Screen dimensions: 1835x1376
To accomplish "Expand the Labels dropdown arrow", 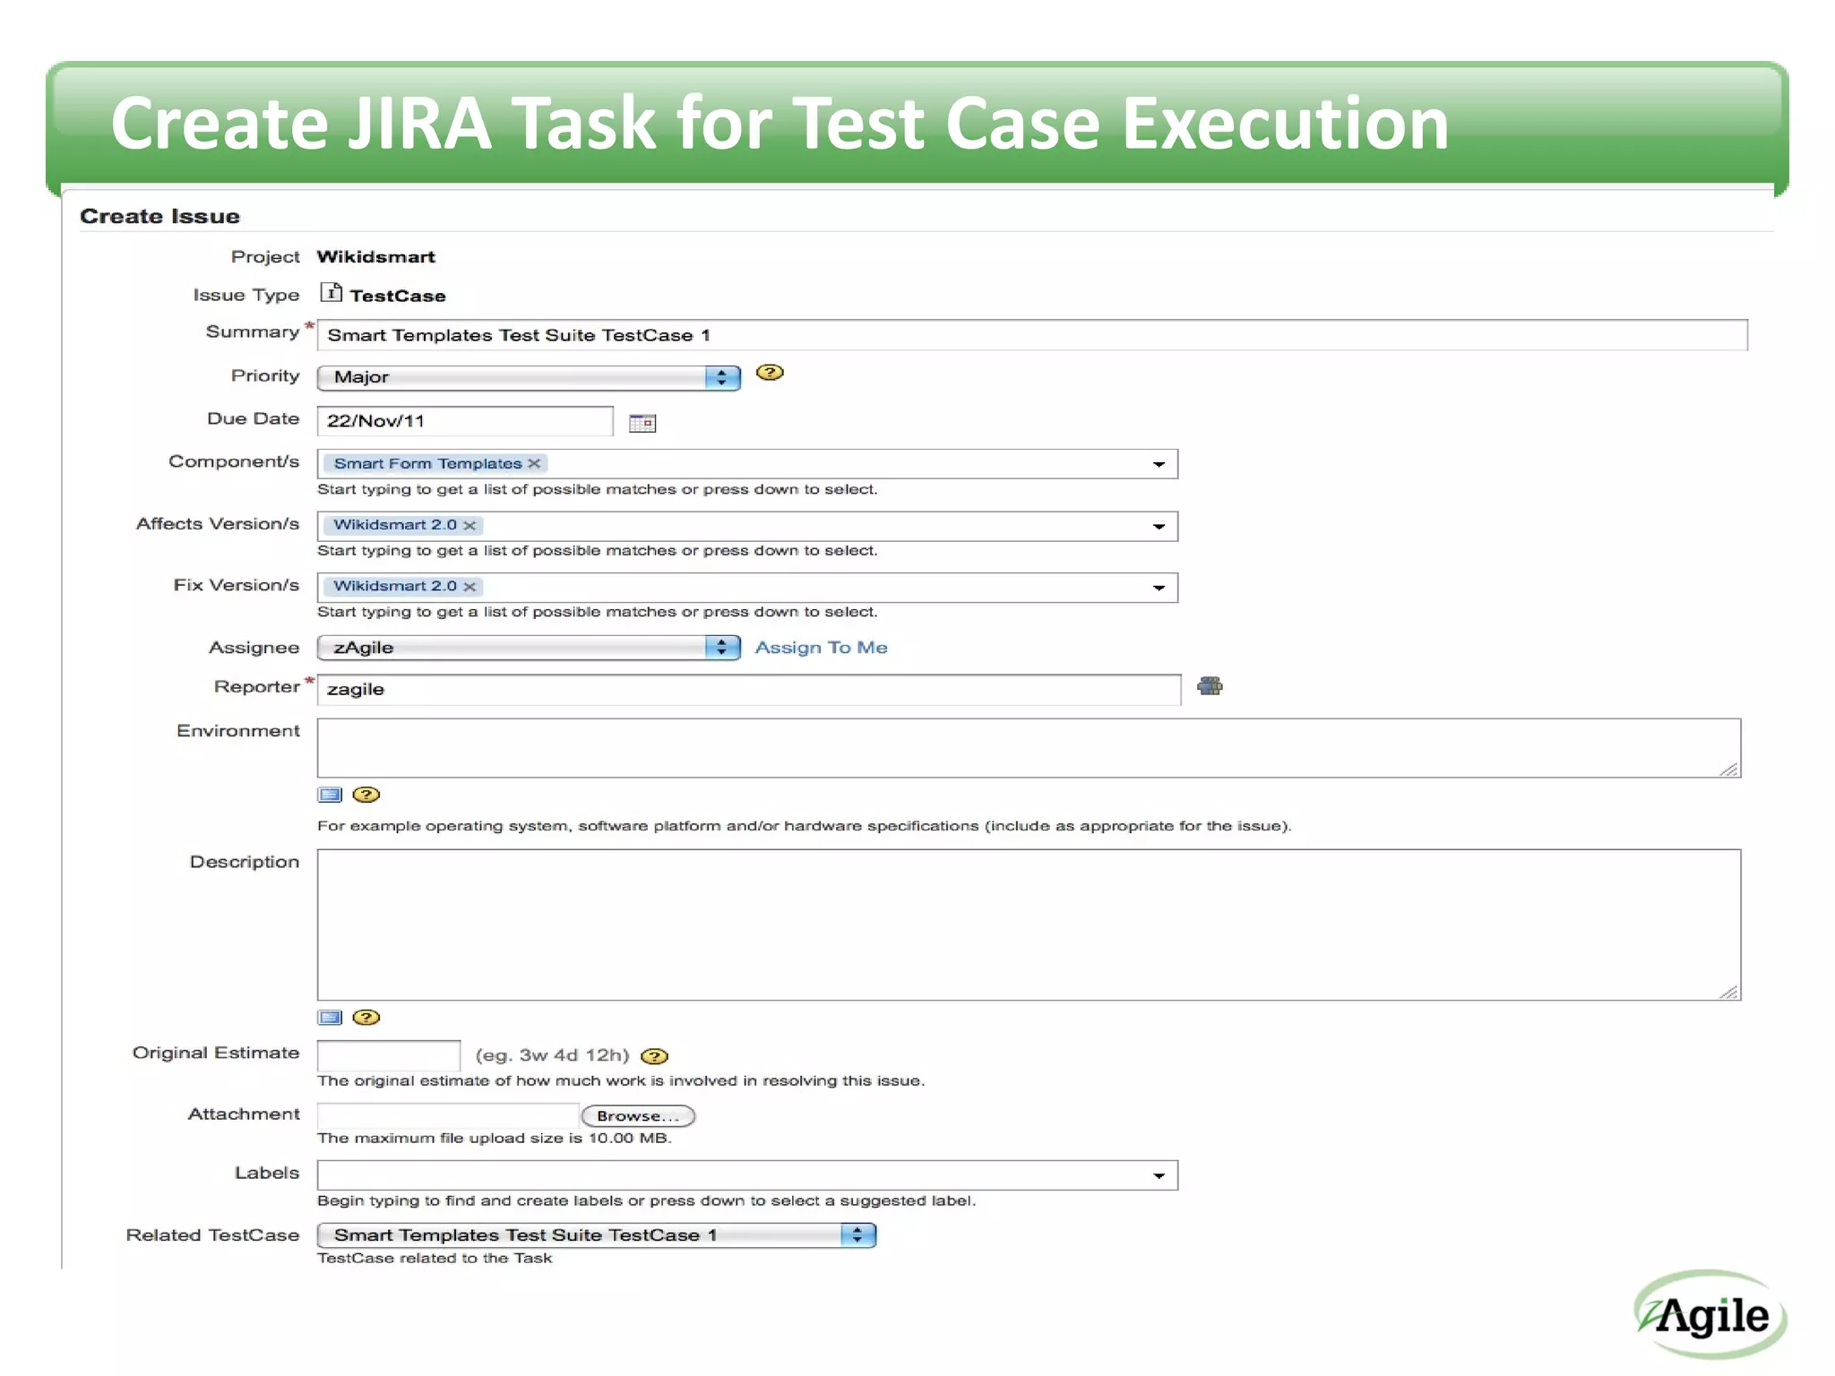I will click(x=1159, y=1175).
